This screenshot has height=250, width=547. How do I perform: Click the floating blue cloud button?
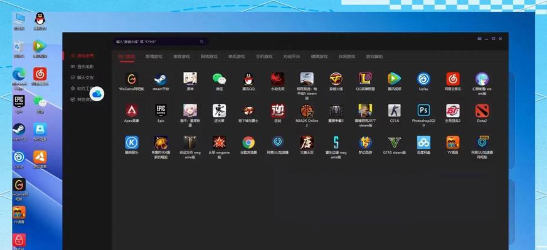(97, 94)
